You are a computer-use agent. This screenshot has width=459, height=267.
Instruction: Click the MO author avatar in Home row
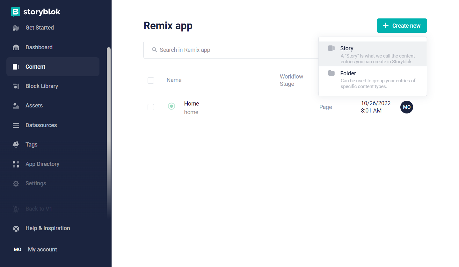(x=407, y=107)
